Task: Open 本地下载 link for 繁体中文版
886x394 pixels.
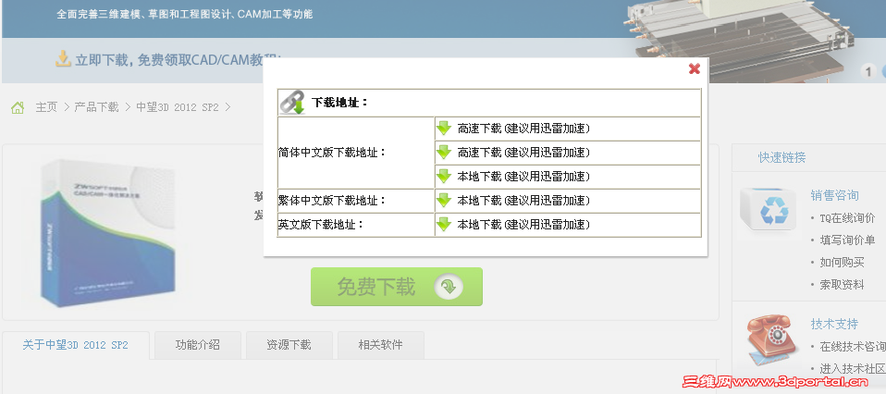Action: [x=523, y=200]
